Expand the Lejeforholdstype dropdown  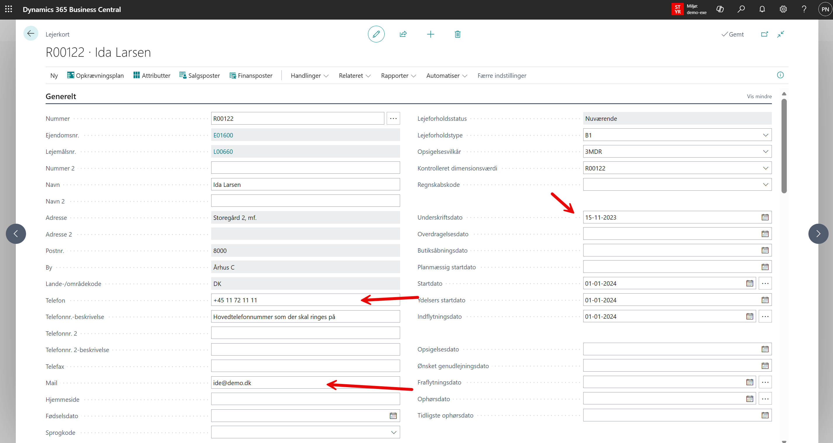[x=765, y=135]
